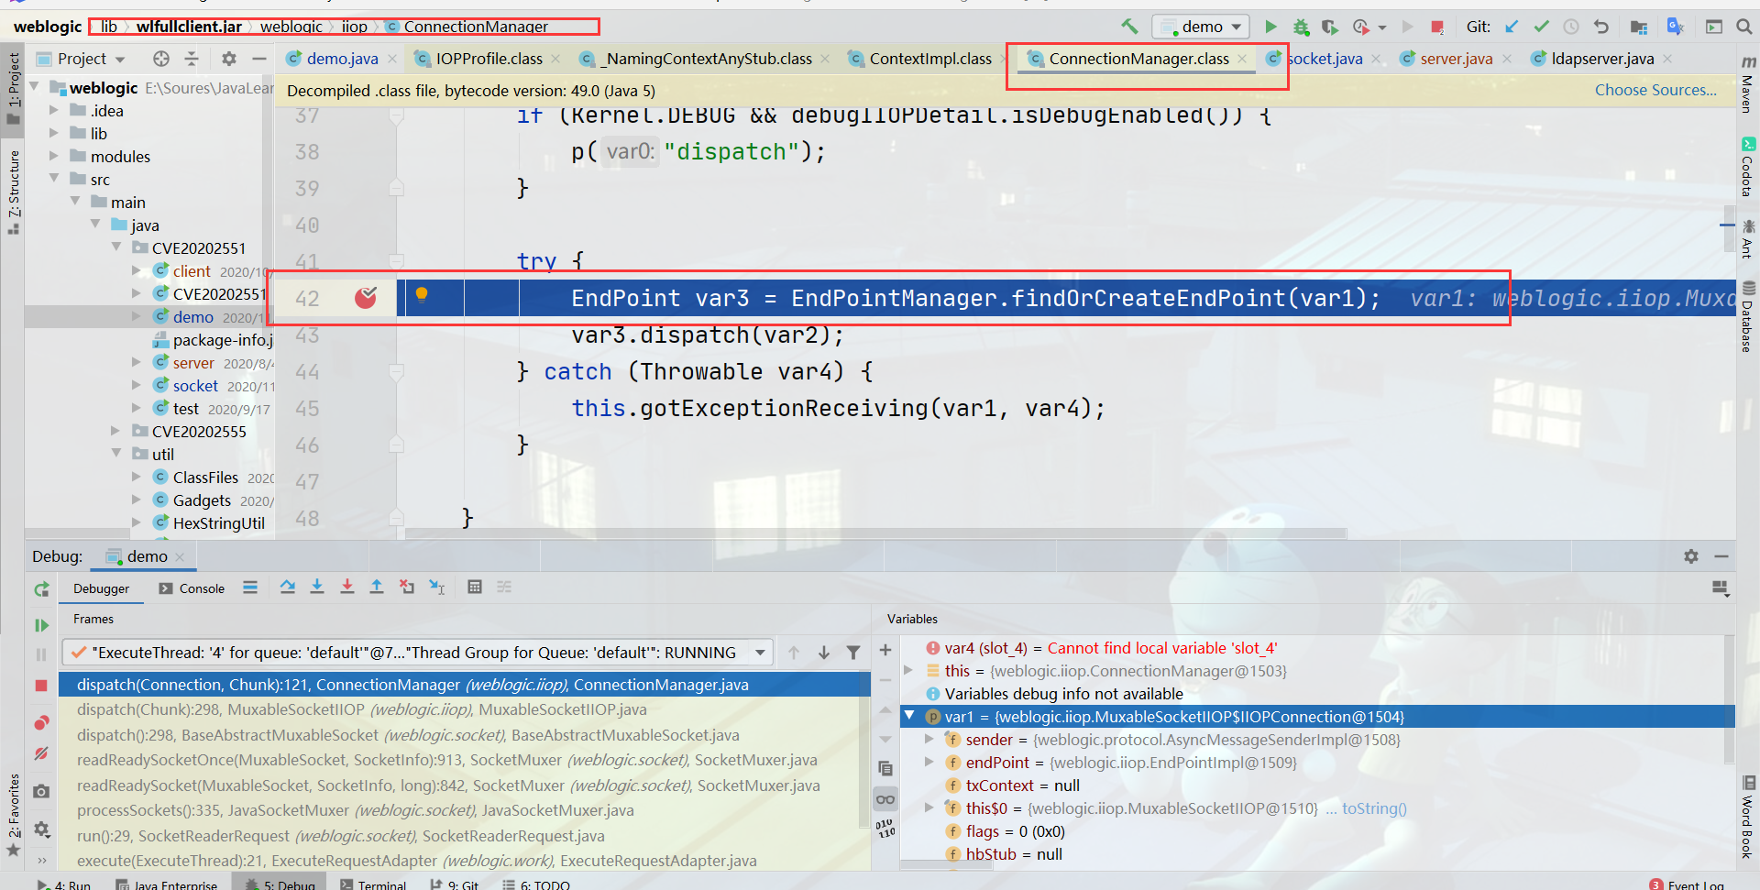The image size is (1760, 890).
Task: Open the Terminal tool window
Action: coord(372,884)
